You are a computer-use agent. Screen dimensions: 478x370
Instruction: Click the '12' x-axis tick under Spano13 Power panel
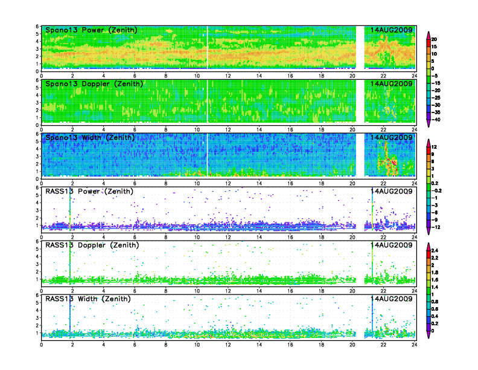(x=228, y=76)
